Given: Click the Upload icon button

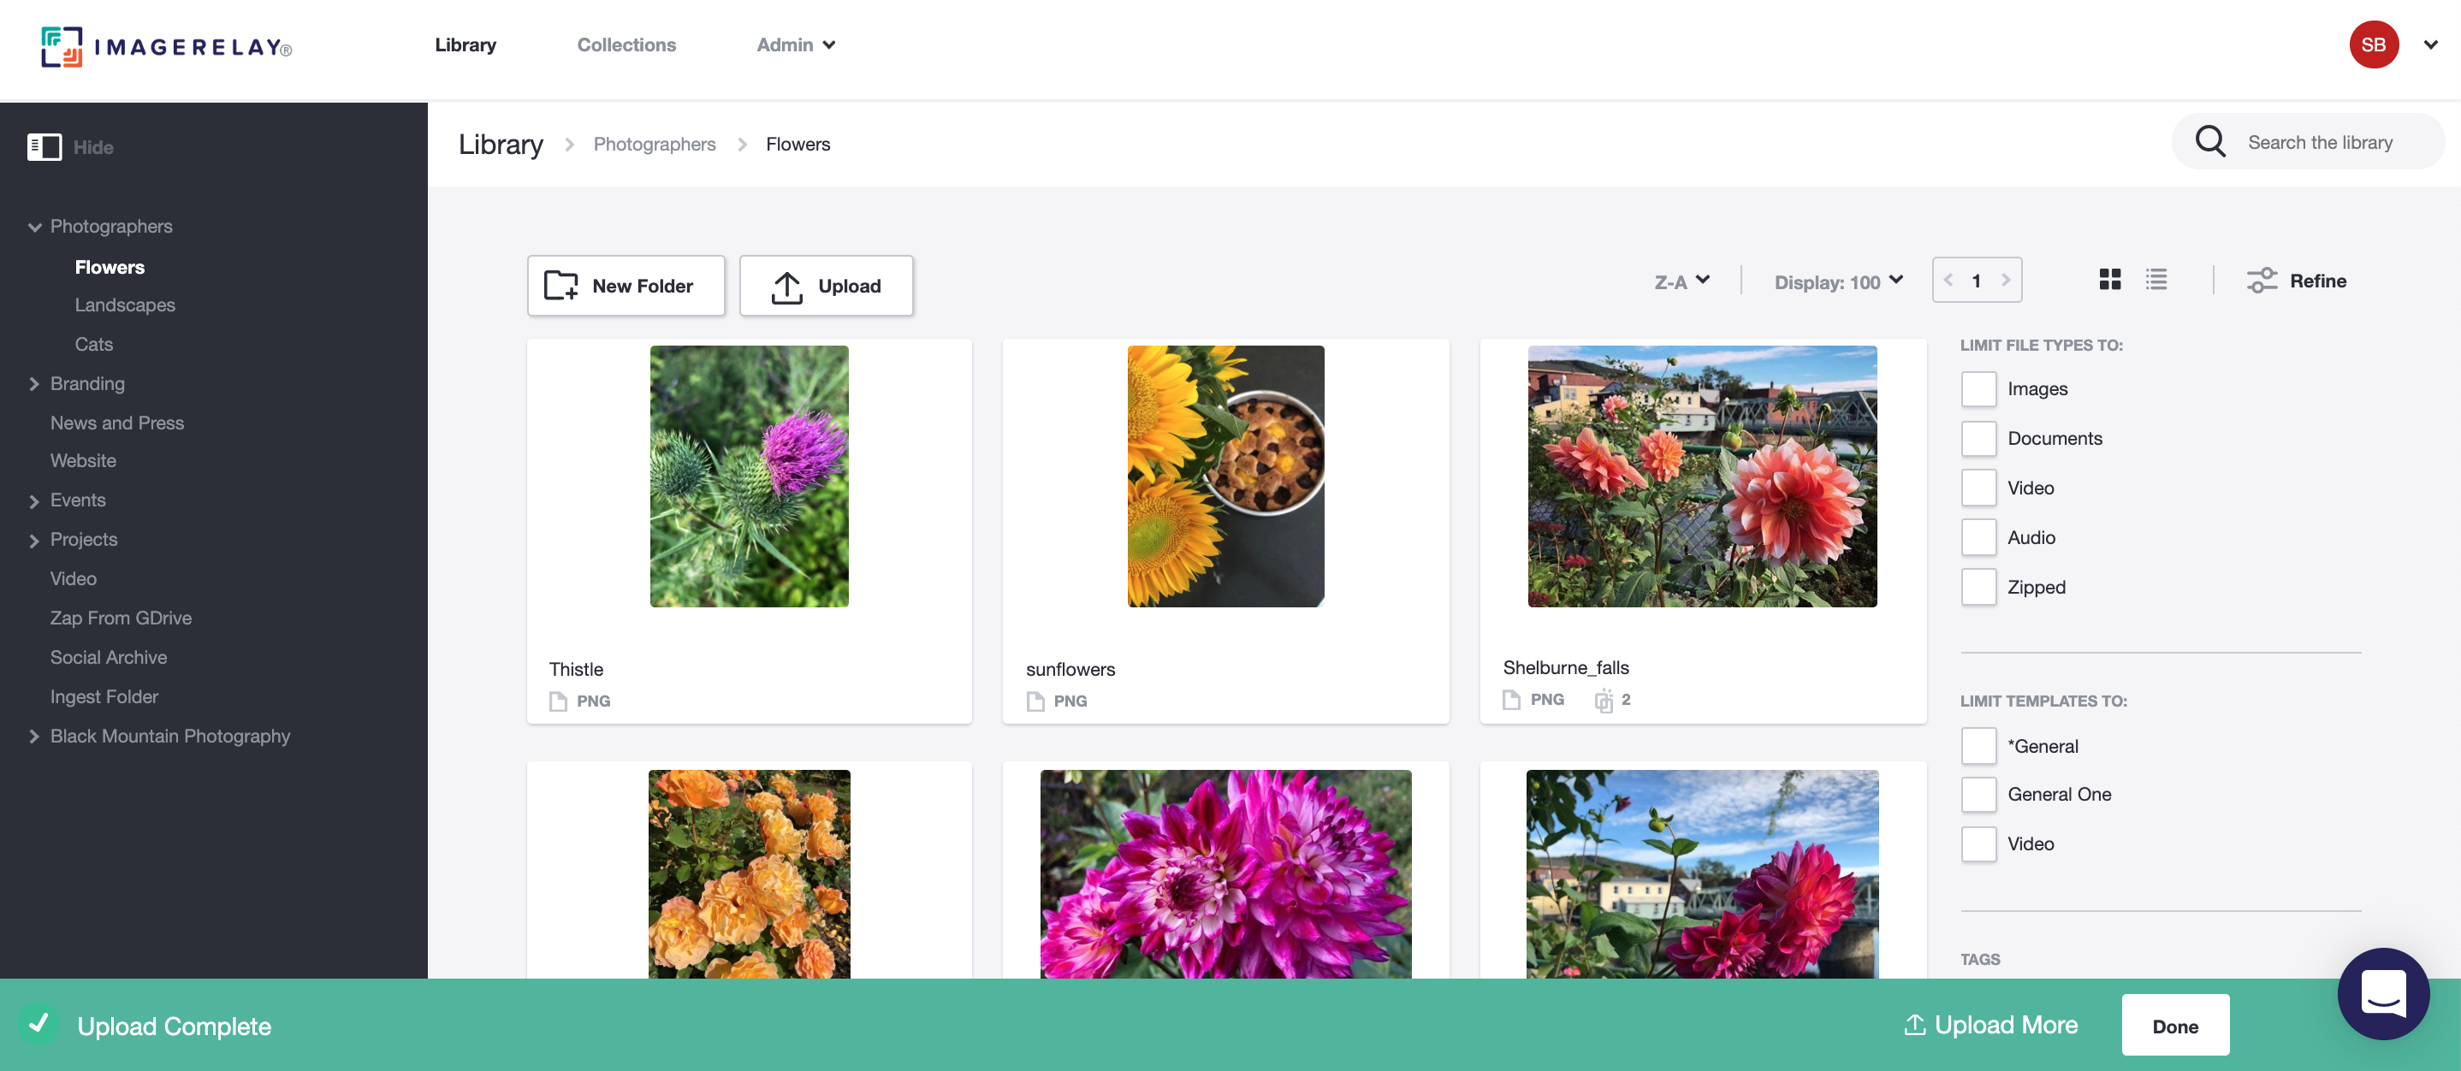Looking at the screenshot, I should coord(785,286).
